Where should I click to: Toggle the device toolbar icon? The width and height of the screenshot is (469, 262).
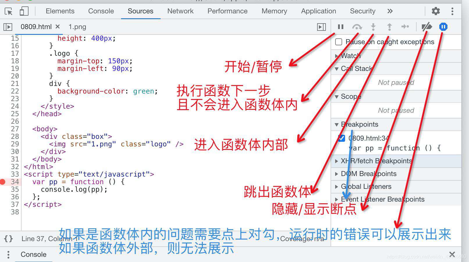click(24, 11)
